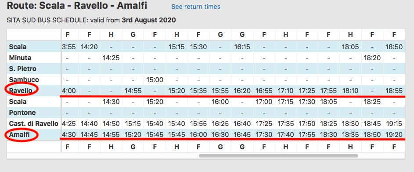The image size is (414, 172).
Task: Select the Amalfi row label
Action: click(18, 135)
